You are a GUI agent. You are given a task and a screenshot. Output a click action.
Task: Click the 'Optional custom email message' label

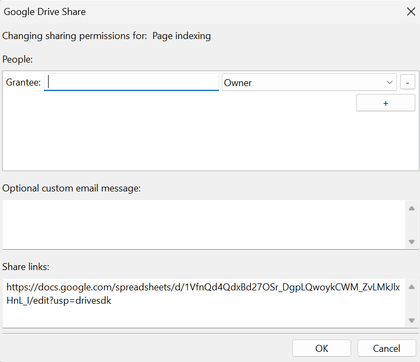pos(71,188)
